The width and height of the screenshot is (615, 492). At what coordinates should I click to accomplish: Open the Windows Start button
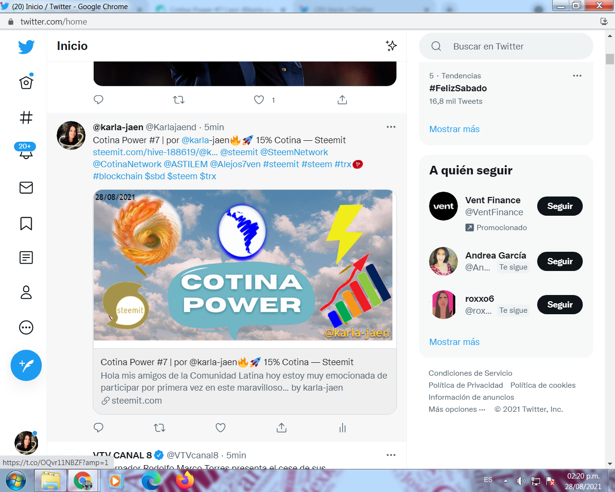(16, 480)
